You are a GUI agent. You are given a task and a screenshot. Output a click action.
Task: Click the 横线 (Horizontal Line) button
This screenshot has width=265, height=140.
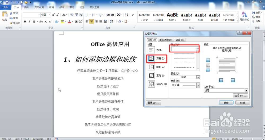click(x=153, y=103)
